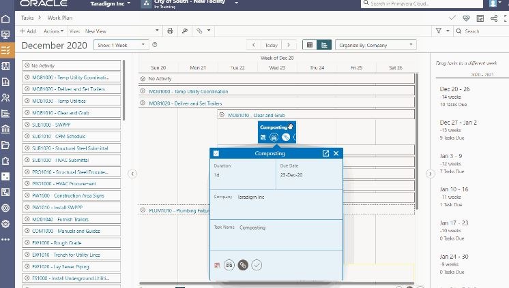Screen dimensions: 509x288
Task: Open the Actions menu
Action: [x=54, y=31]
